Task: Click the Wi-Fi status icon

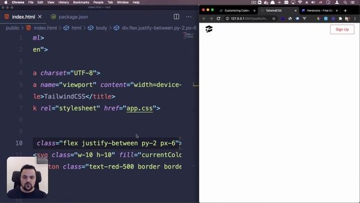Action: pos(300,2)
